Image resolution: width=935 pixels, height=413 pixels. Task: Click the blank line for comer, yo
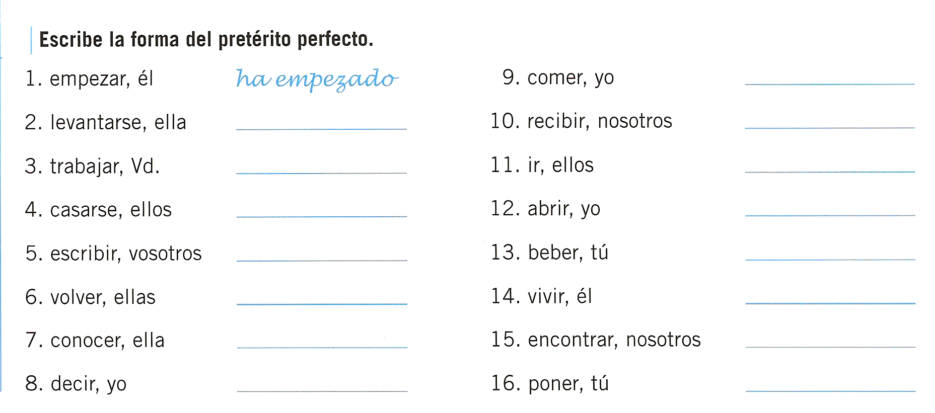pyautogui.click(x=830, y=84)
